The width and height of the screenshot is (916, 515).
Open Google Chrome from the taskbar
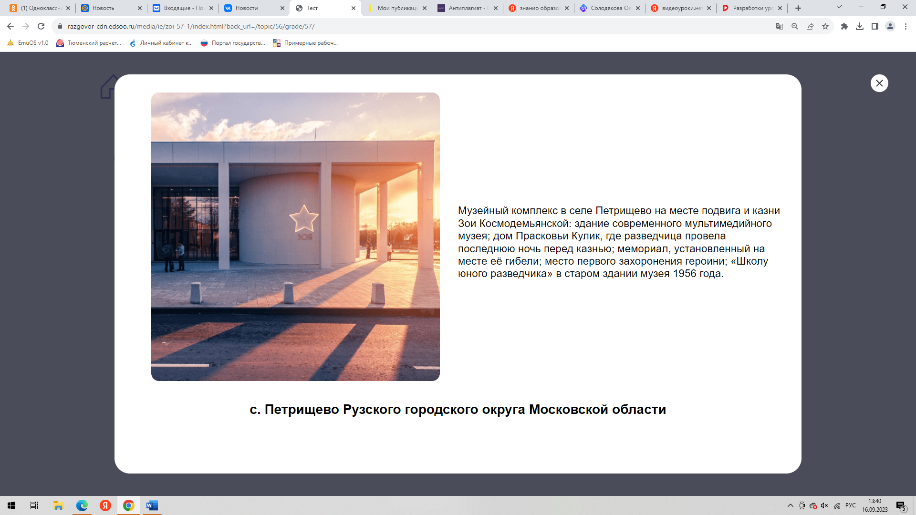[129, 505]
